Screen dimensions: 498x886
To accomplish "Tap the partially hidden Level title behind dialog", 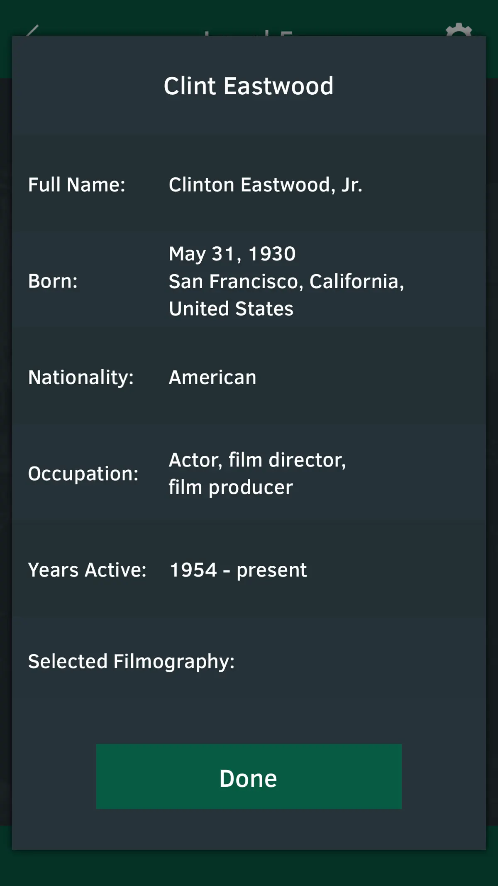I will (x=249, y=32).
